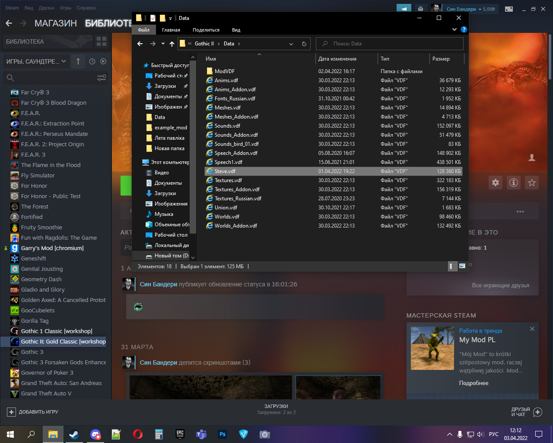Refresh the Data folder view
Image resolution: width=553 pixels, height=443 pixels.
pyautogui.click(x=304, y=44)
